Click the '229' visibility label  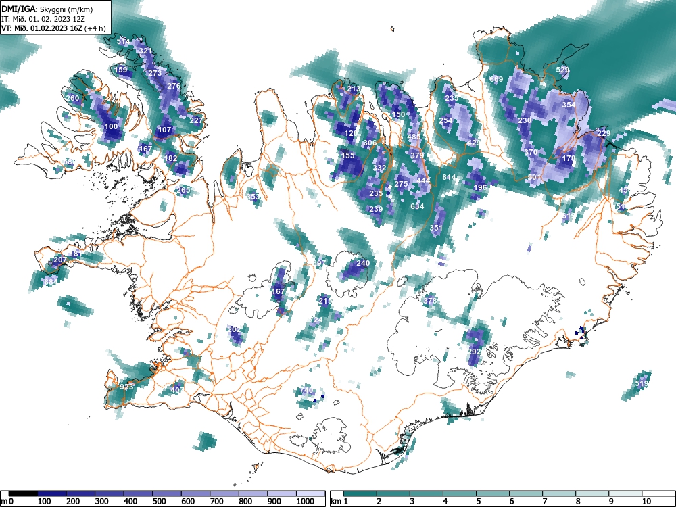[x=604, y=133]
